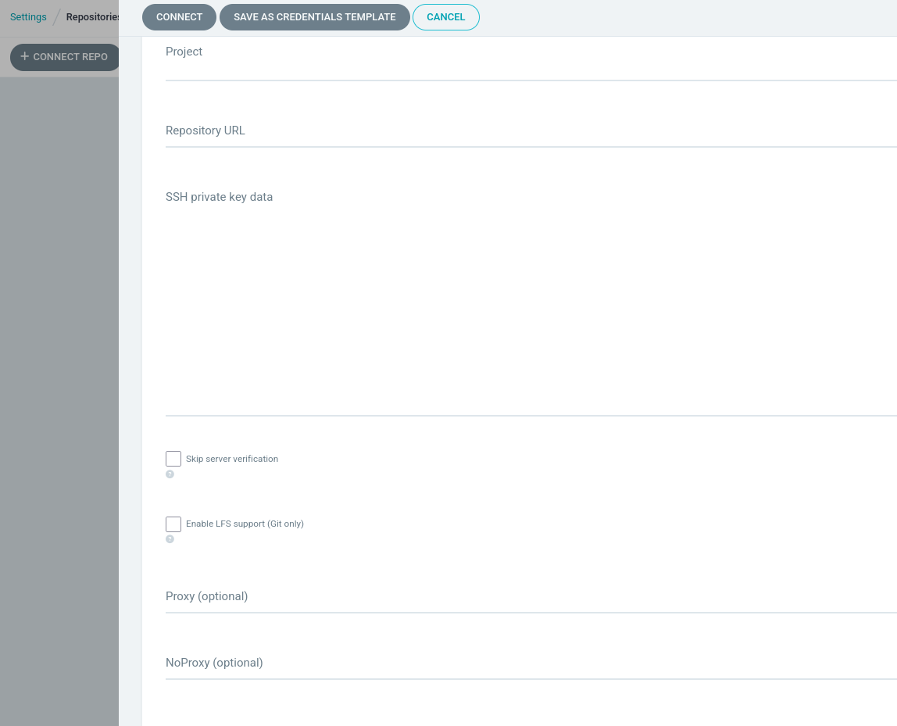Focus the NoProxy (optional) field
This screenshot has width=897, height=726.
530,663
